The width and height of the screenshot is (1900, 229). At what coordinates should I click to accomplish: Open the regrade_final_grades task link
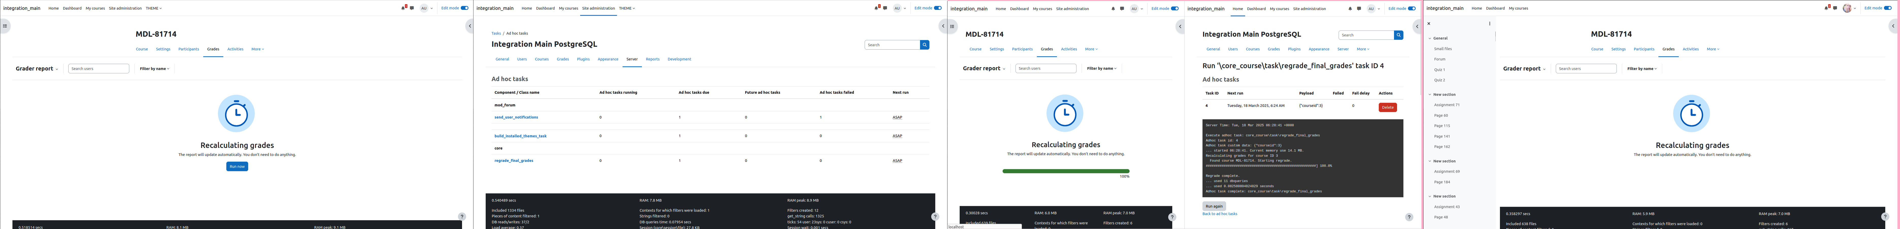point(514,161)
